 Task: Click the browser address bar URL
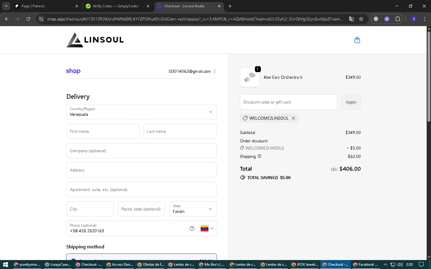[x=195, y=19]
